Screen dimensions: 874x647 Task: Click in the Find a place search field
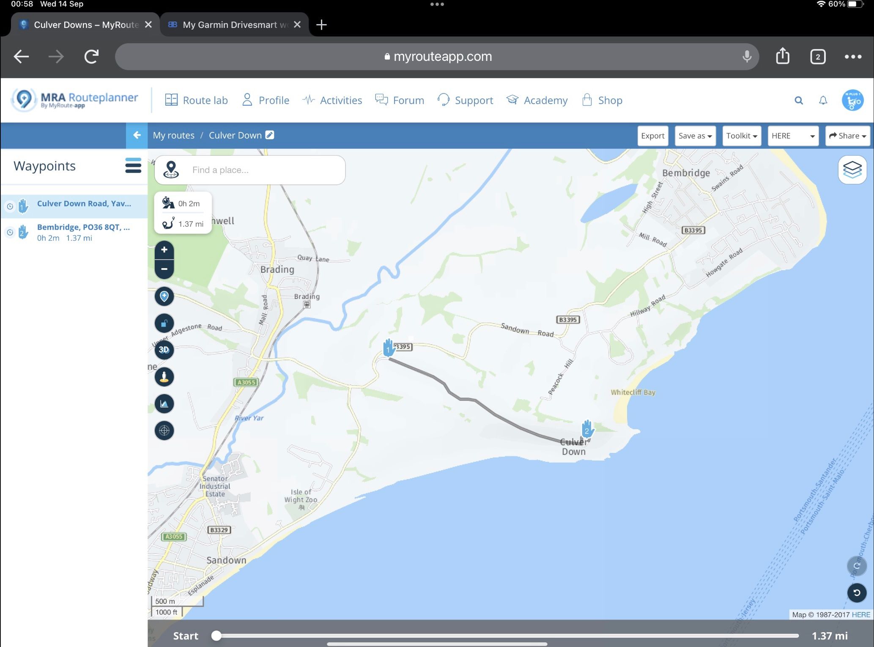[x=266, y=170]
